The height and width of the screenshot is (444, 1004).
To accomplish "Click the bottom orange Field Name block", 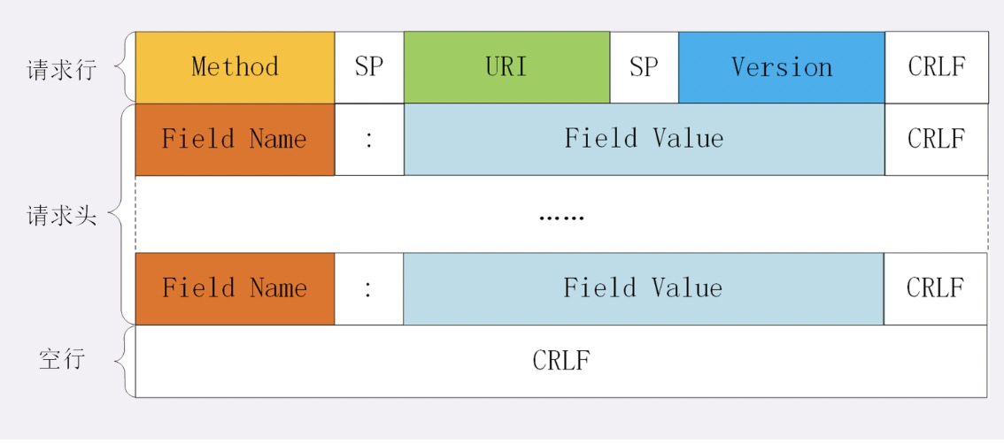I will tap(235, 288).
